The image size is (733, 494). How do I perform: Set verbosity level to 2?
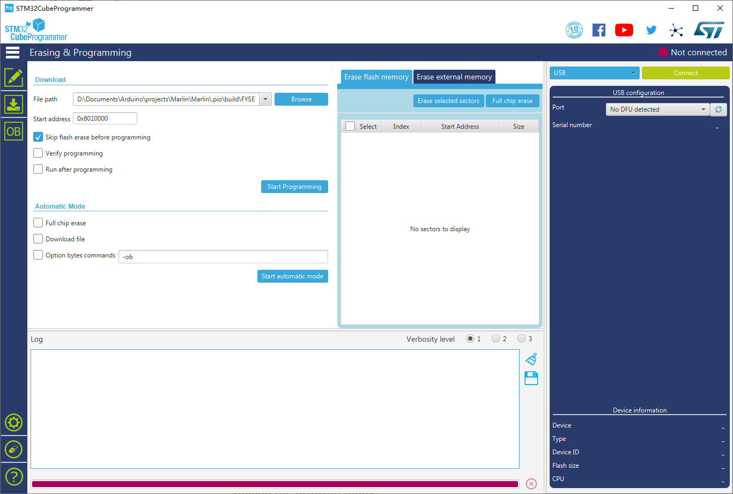496,339
